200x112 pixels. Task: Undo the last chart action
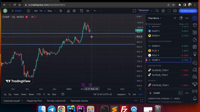95,11
